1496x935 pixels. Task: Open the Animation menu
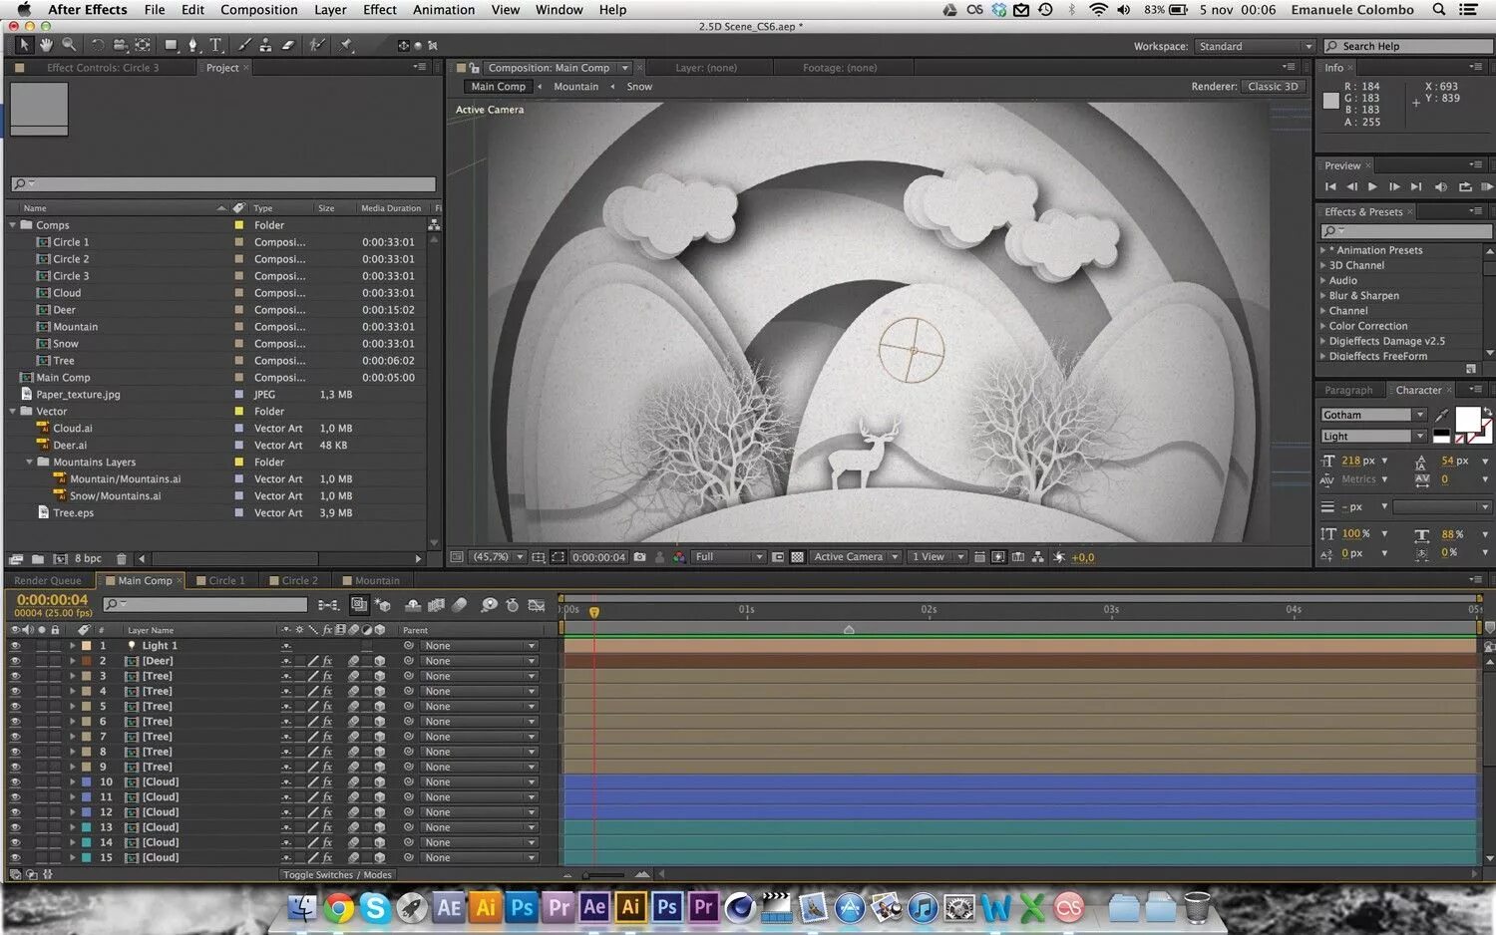pyautogui.click(x=444, y=10)
